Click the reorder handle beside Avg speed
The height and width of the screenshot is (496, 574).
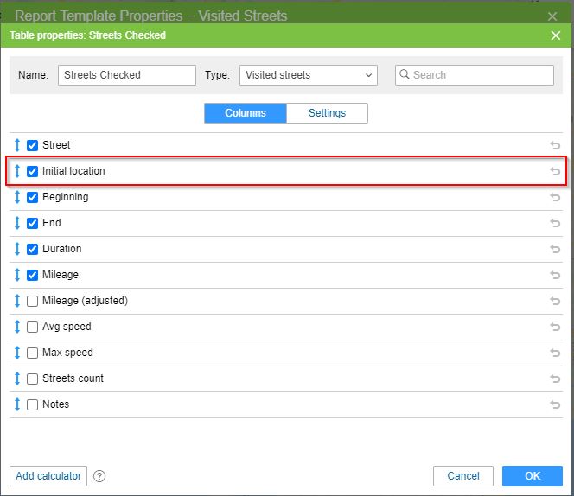coord(17,327)
